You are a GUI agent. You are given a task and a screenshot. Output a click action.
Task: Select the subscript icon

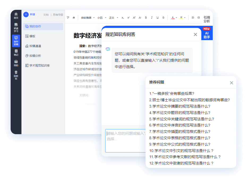[x=123, y=18]
